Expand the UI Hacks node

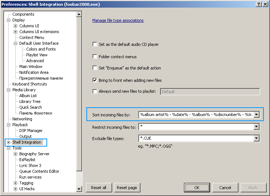[x=15, y=189]
